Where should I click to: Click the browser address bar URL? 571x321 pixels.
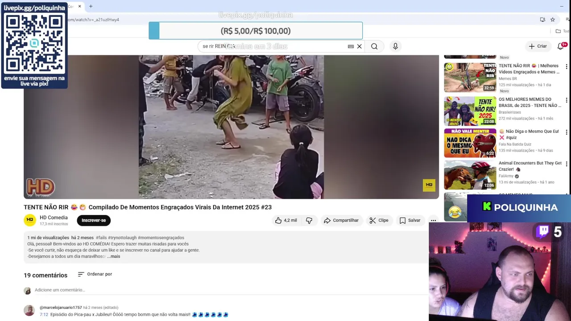94,20
